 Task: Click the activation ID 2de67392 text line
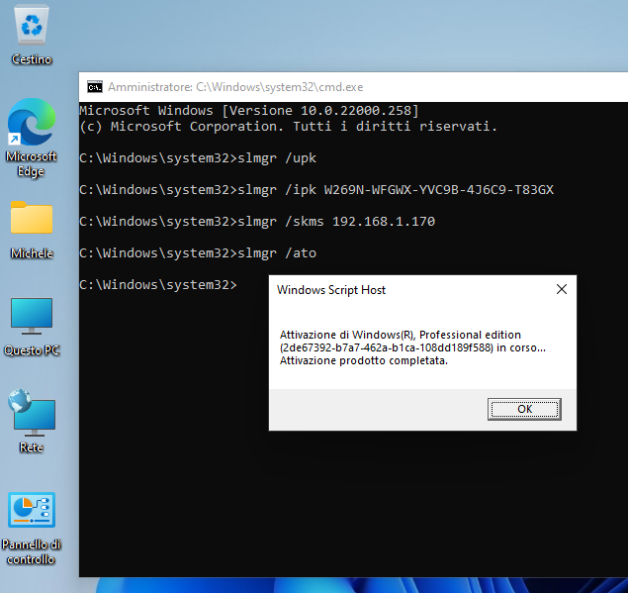412,347
